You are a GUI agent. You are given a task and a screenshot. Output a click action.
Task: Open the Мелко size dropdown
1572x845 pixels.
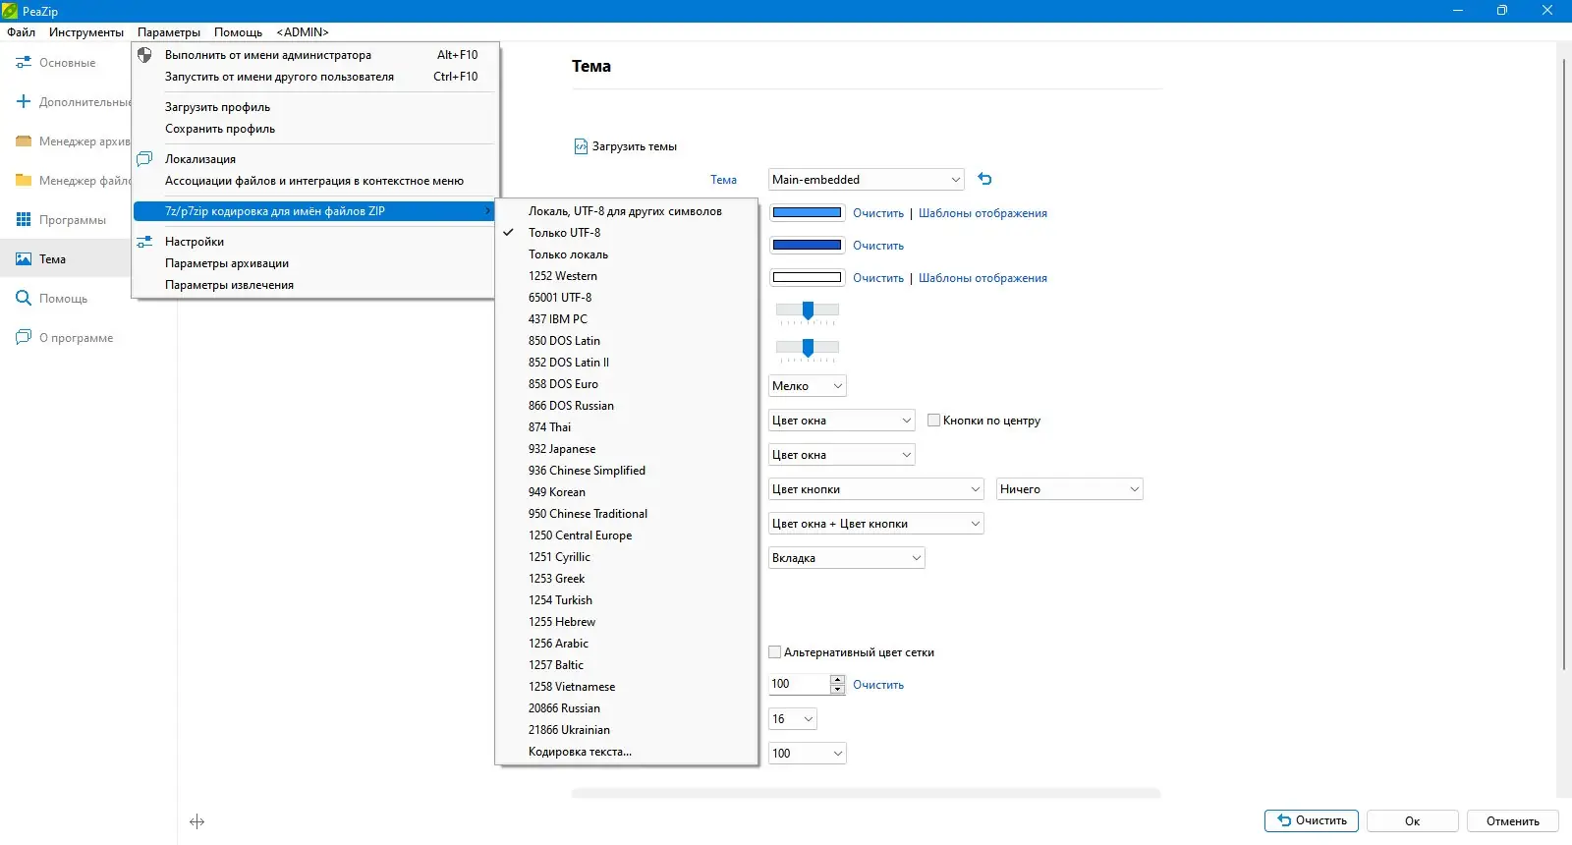(807, 386)
